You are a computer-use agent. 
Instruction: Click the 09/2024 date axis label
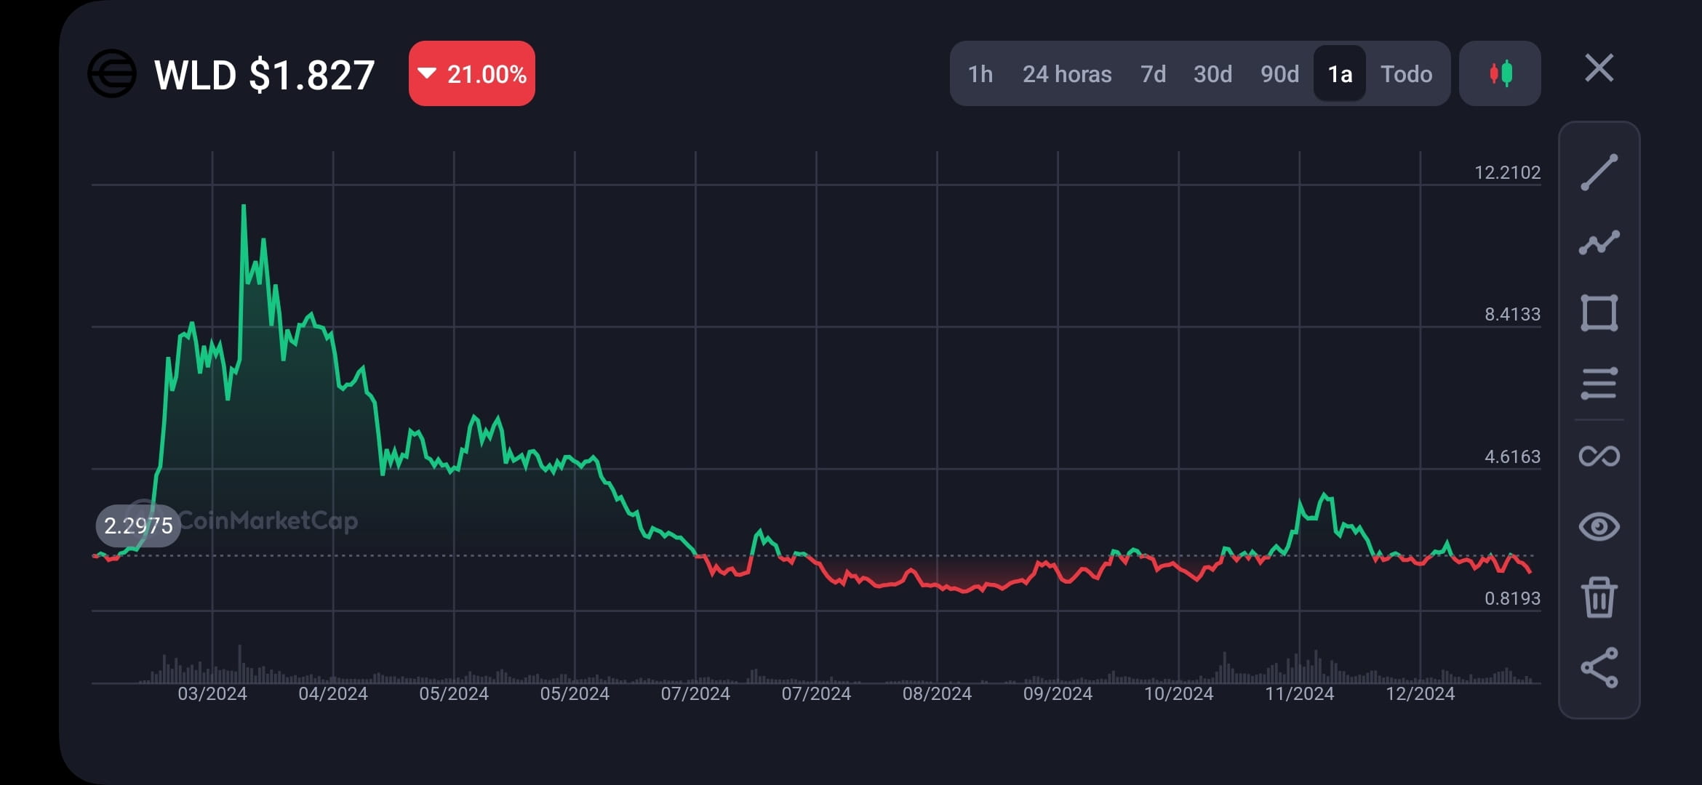[1058, 693]
